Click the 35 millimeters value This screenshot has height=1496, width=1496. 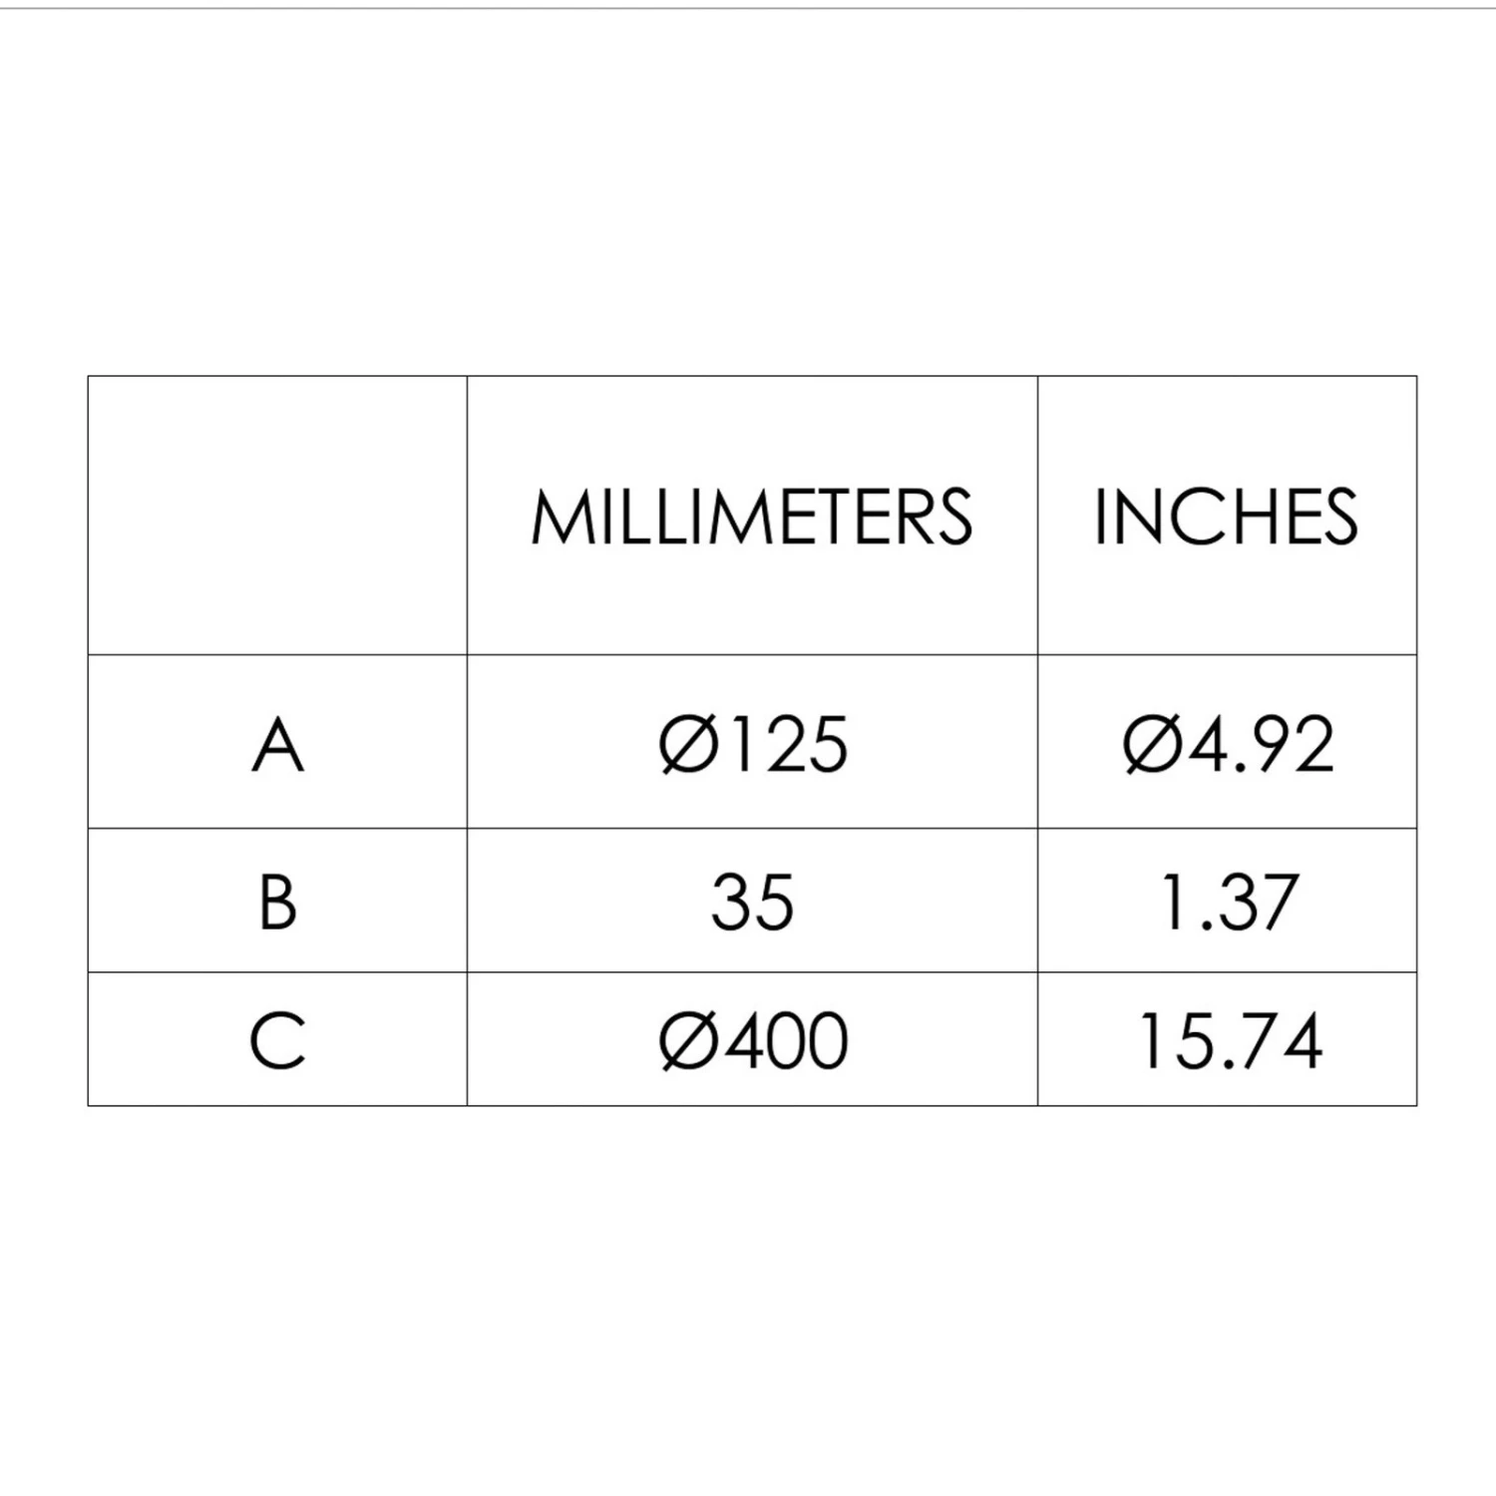point(752,903)
